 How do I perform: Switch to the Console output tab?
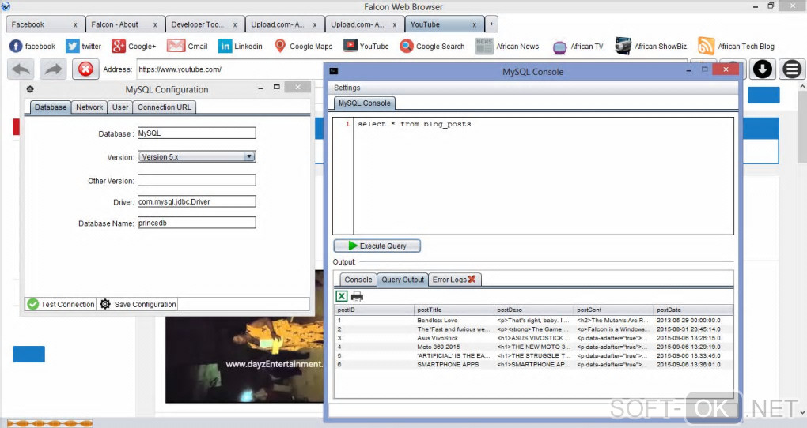click(358, 280)
